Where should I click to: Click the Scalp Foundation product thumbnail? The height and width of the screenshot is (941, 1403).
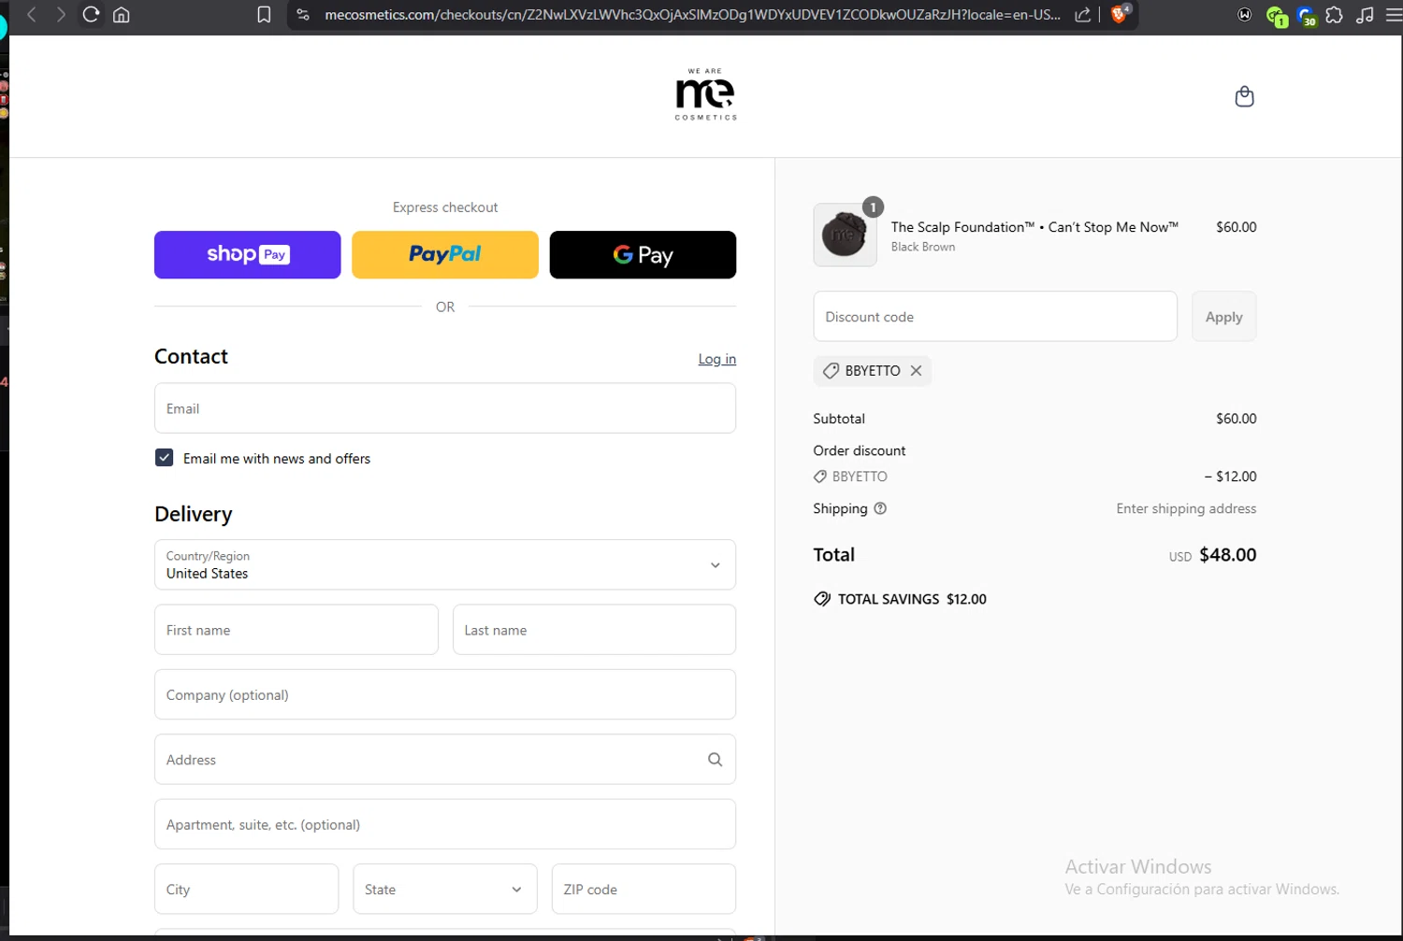tap(845, 235)
